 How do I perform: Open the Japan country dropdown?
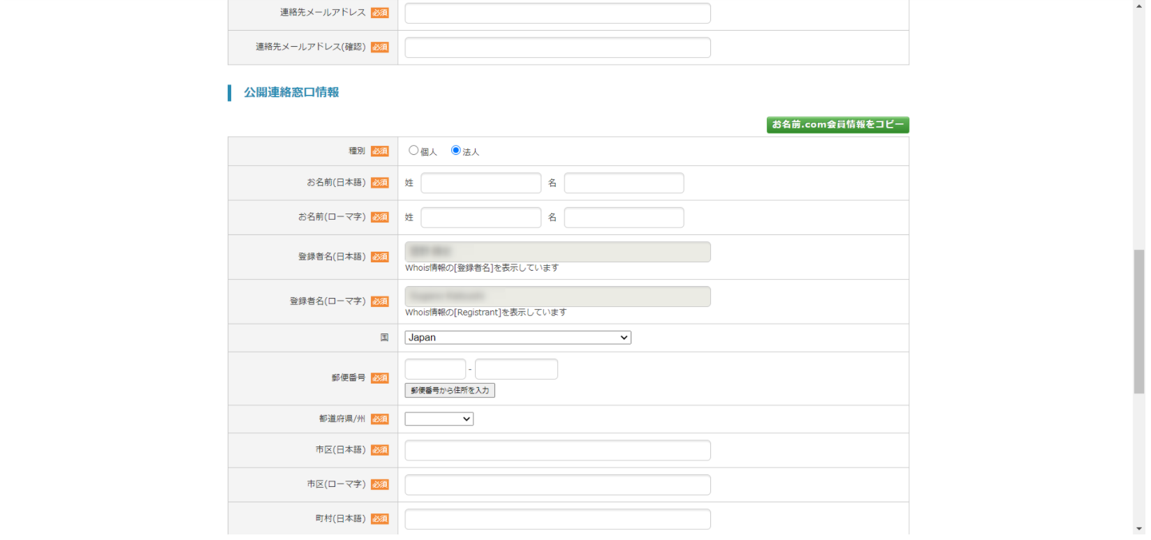(x=518, y=338)
